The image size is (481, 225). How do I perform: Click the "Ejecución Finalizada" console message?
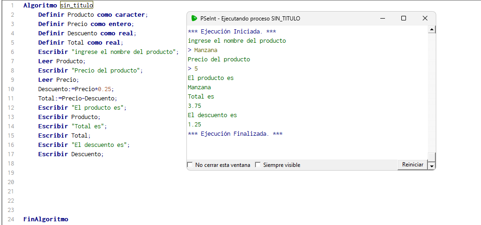point(235,134)
